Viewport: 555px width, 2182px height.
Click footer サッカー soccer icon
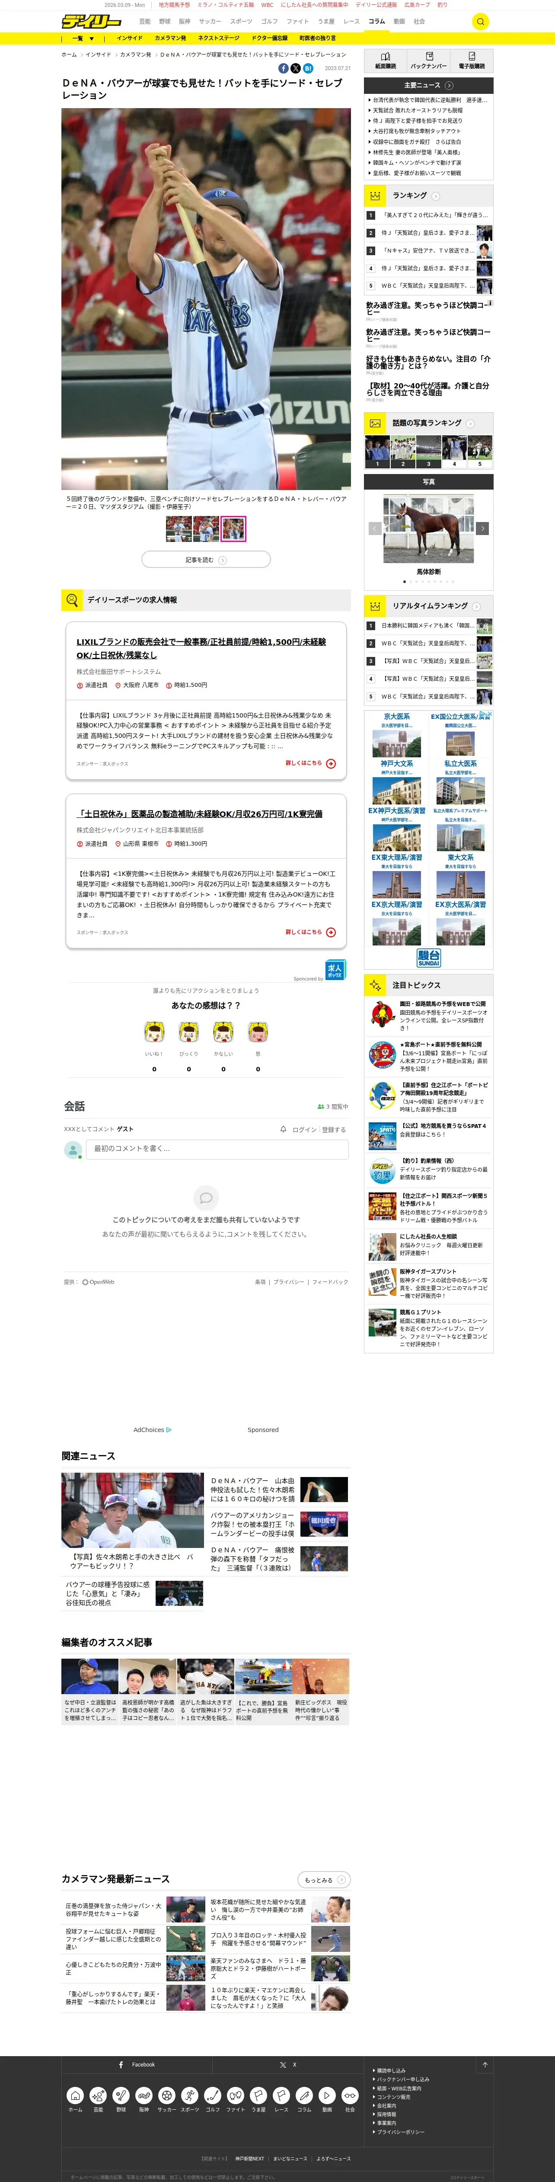coord(167,2095)
